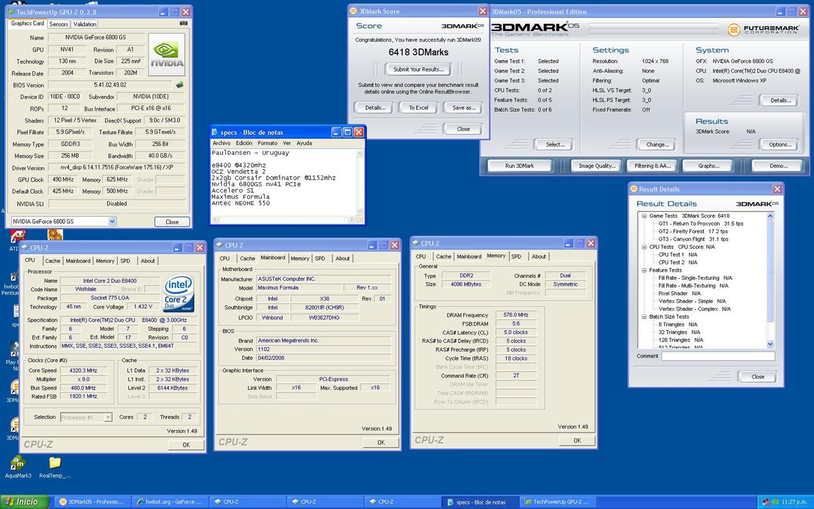Screen dimensions: 814x509
Task: Collapse the Feature Tests tree node
Action: (x=644, y=270)
